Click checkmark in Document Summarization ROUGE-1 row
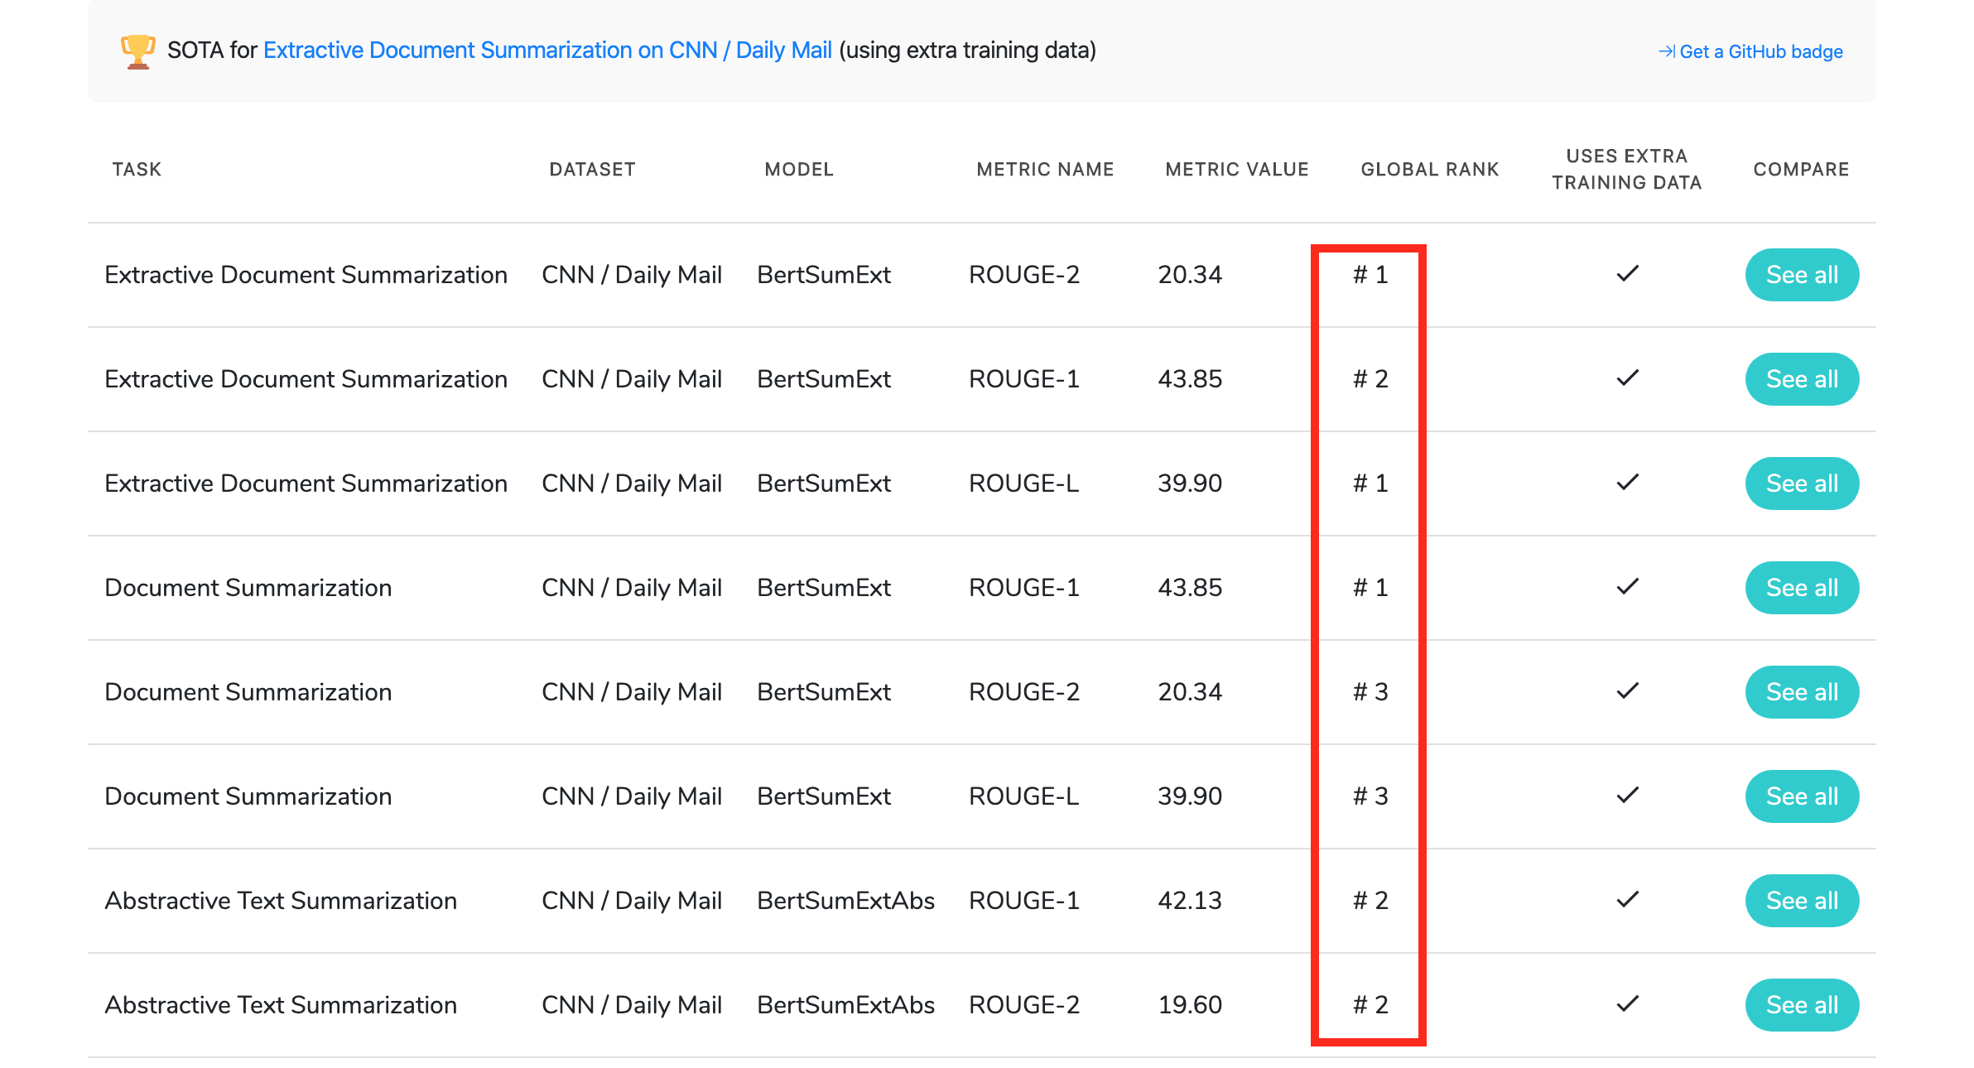Screen dimensions: 1974x1068 [x=1627, y=587]
